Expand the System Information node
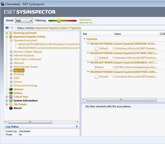 pyautogui.click(x=7, y=100)
